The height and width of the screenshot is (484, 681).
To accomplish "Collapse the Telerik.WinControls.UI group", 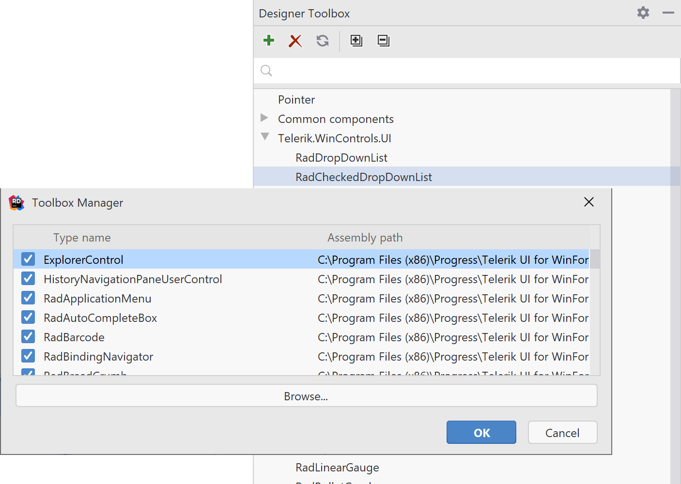I will point(265,137).
